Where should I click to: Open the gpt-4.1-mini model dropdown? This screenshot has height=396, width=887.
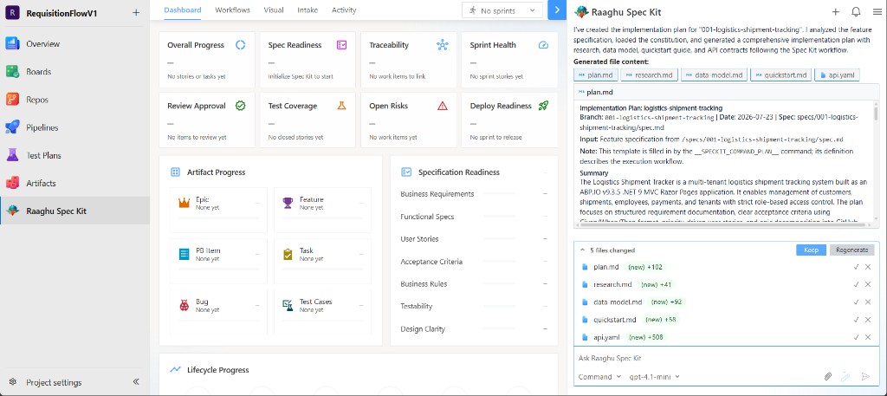(655, 377)
